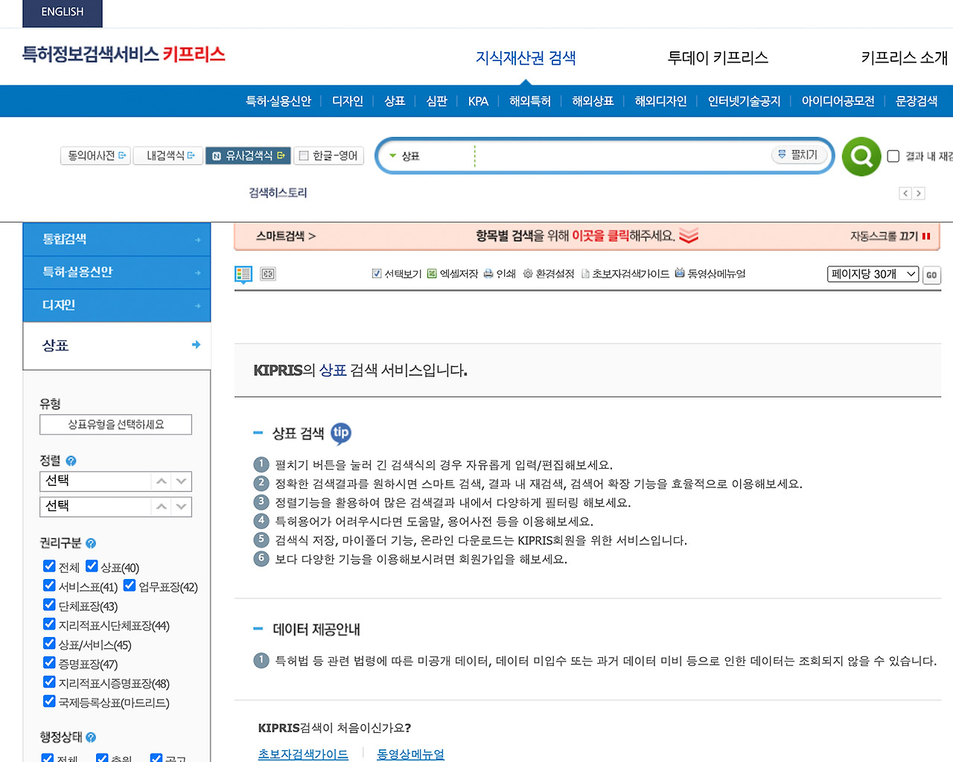Go to previous search history arrow

pos(905,193)
